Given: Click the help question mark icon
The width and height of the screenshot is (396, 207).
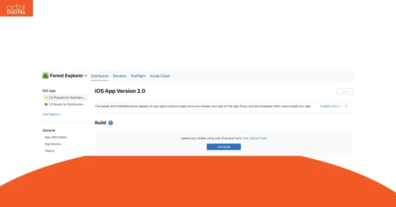Looking at the screenshot, I should pyautogui.click(x=346, y=107).
